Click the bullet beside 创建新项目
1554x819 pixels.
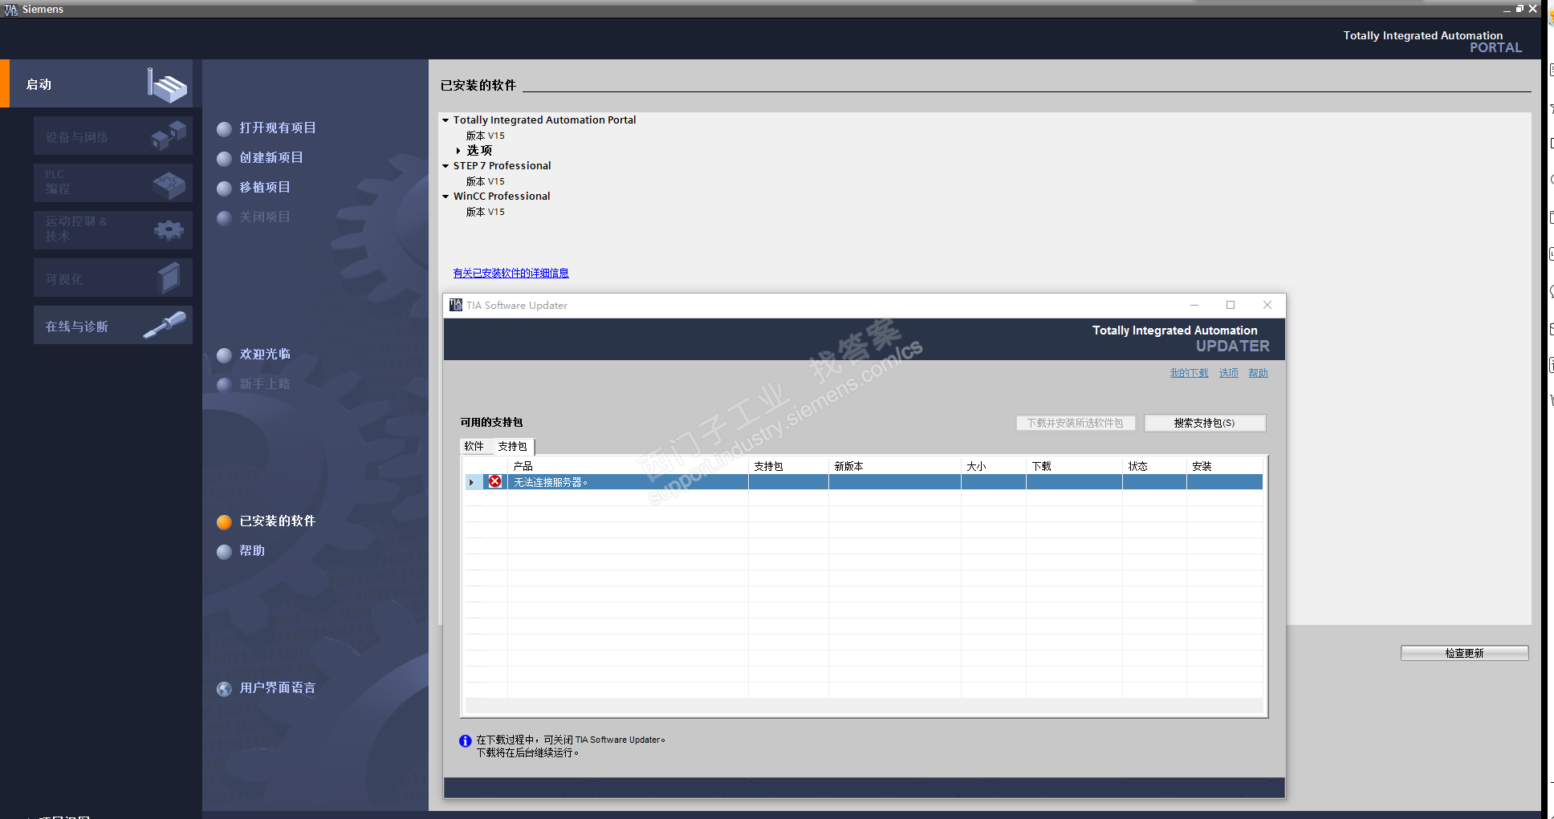point(225,158)
